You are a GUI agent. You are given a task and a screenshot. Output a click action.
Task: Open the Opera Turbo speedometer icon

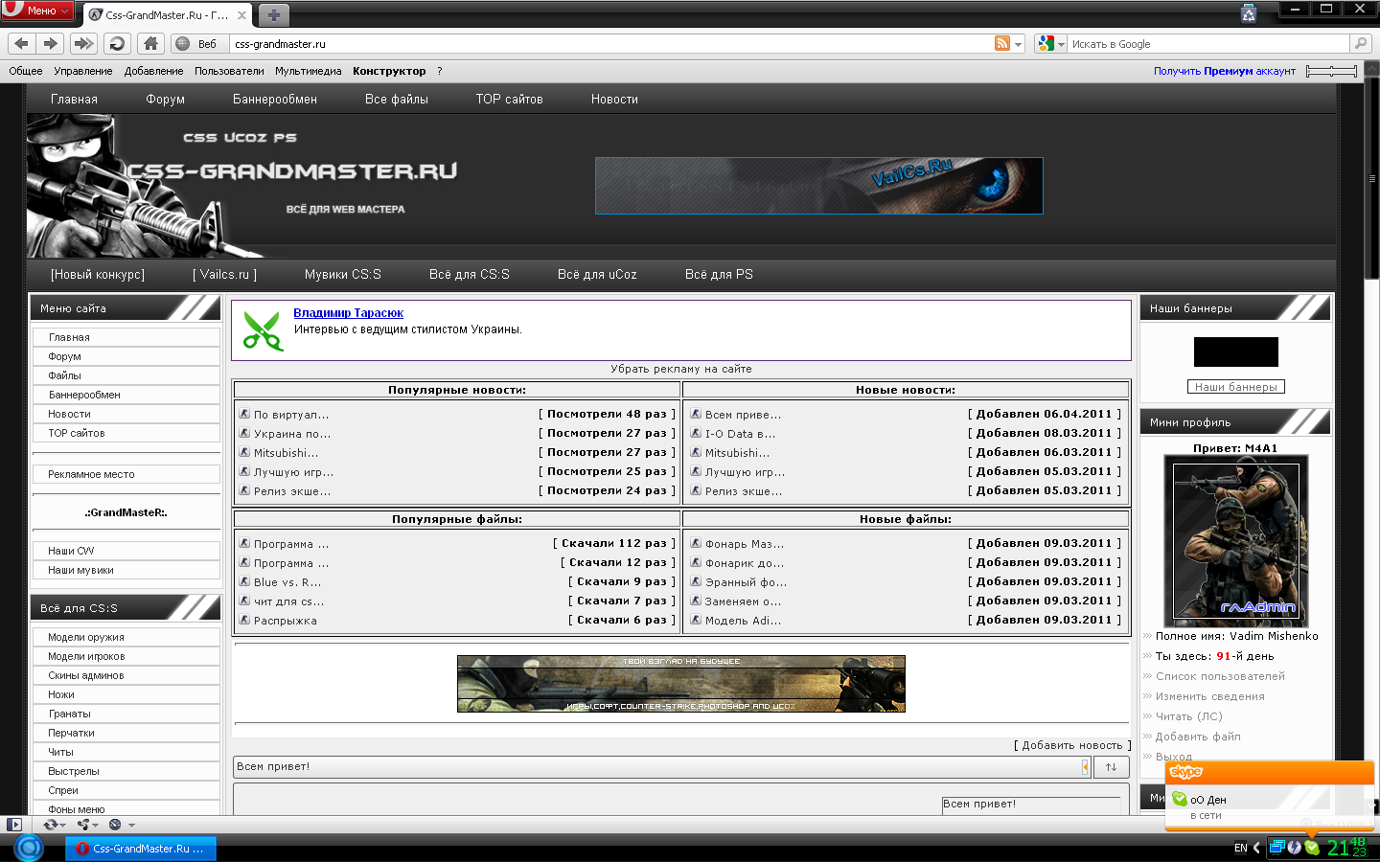[115, 824]
